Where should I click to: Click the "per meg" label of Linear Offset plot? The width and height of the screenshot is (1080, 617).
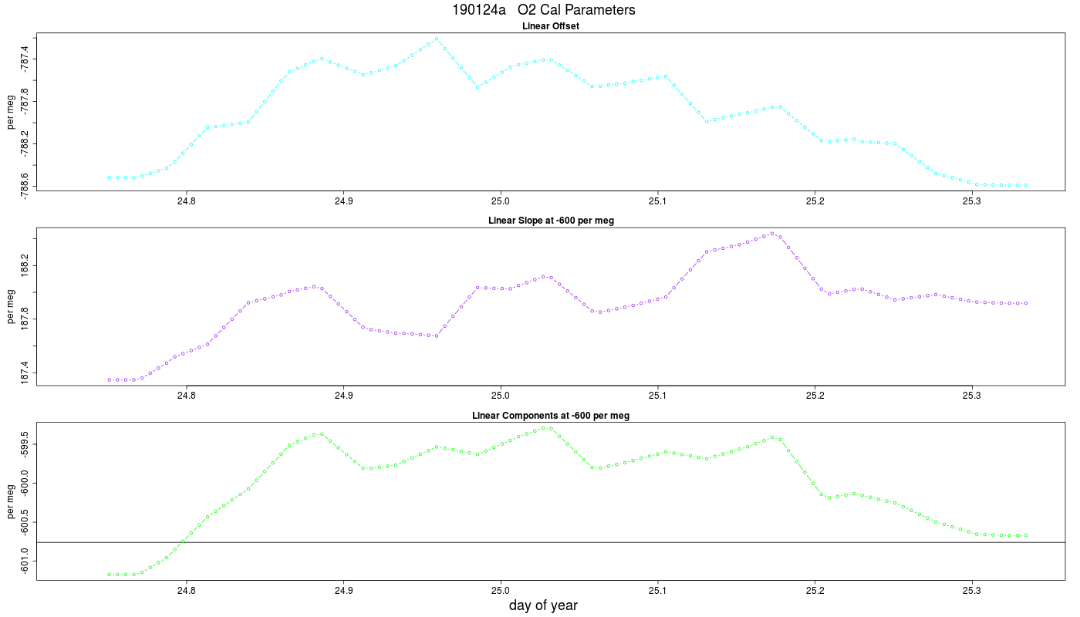tap(11, 111)
